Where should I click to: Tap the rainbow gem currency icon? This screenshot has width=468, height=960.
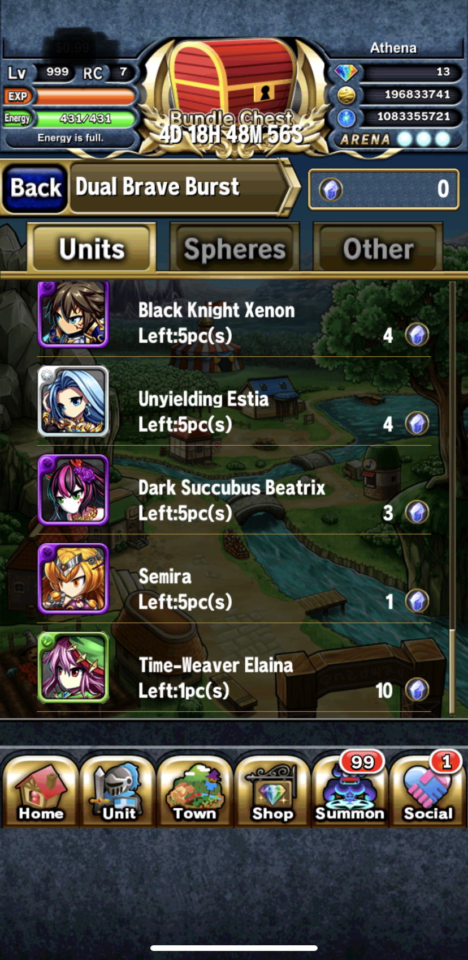(346, 72)
